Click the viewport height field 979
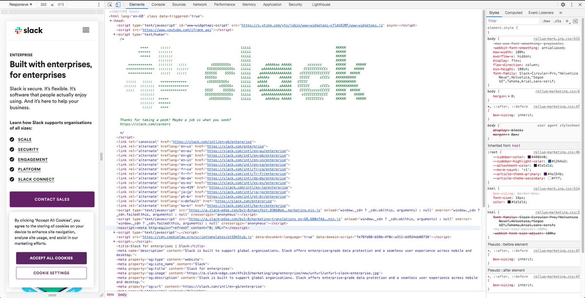585x298 pixels. click(x=60, y=4)
